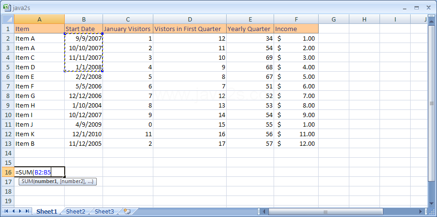Select row 1 header
Screen dimensions: 437x217
coord(8,29)
